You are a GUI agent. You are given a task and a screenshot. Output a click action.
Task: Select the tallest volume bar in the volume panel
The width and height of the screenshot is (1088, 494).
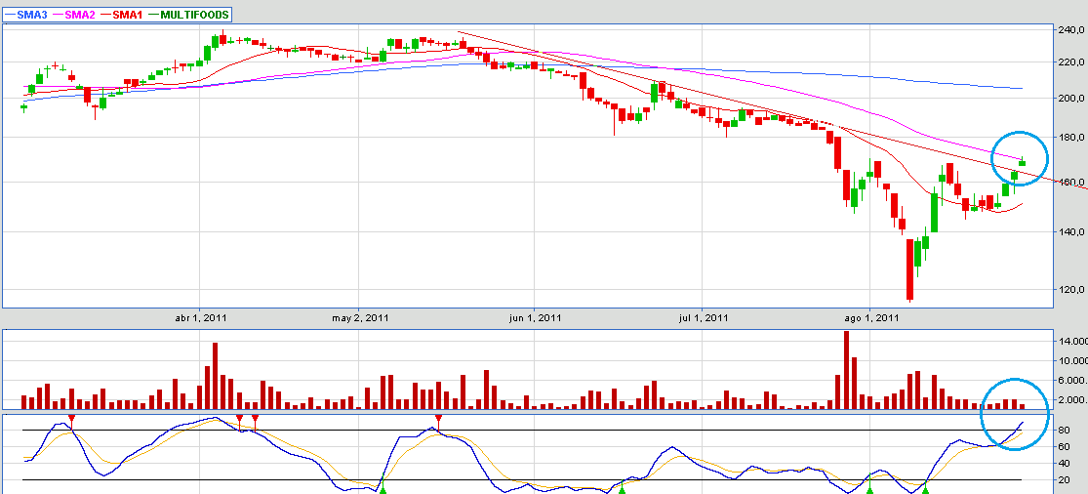click(x=846, y=369)
